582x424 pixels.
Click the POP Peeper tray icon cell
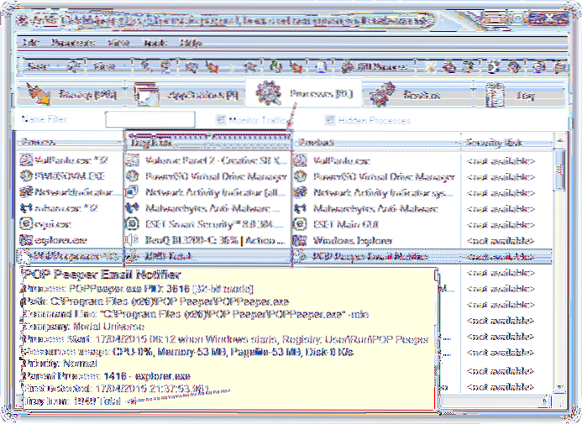click(x=208, y=256)
